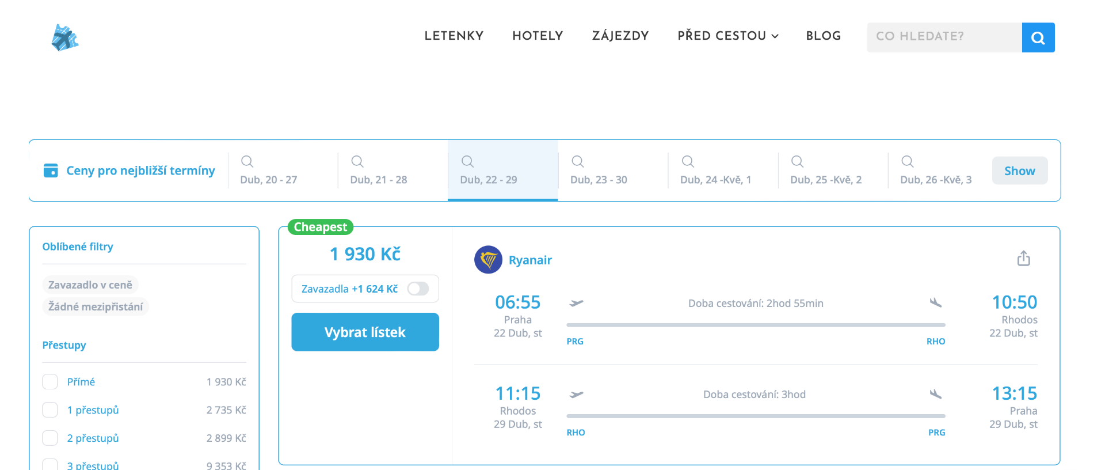Click the Co hledáte search field
The image size is (1105, 470).
[x=944, y=37]
